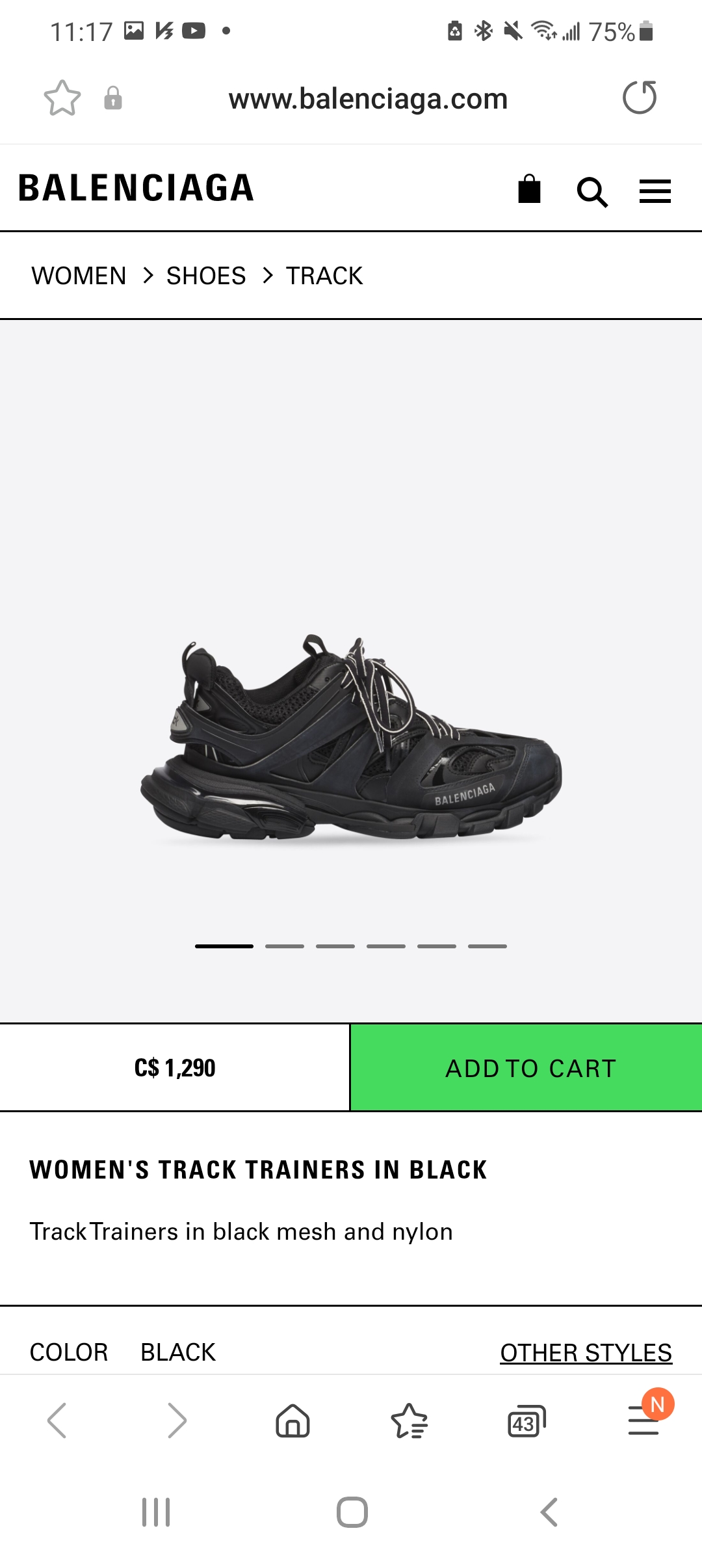
Task: Select TRACK in the breadcrumb
Action: [x=324, y=276]
